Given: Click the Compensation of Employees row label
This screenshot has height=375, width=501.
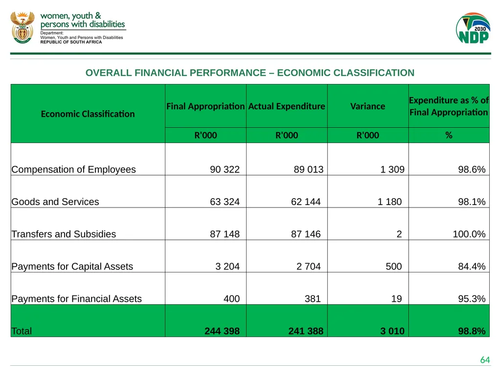Looking at the screenshot, I should point(73,169).
